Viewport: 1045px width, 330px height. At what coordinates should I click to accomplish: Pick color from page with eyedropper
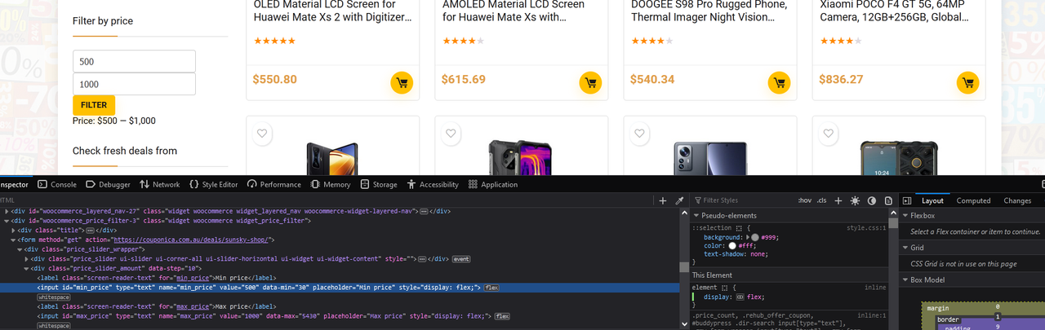click(679, 200)
